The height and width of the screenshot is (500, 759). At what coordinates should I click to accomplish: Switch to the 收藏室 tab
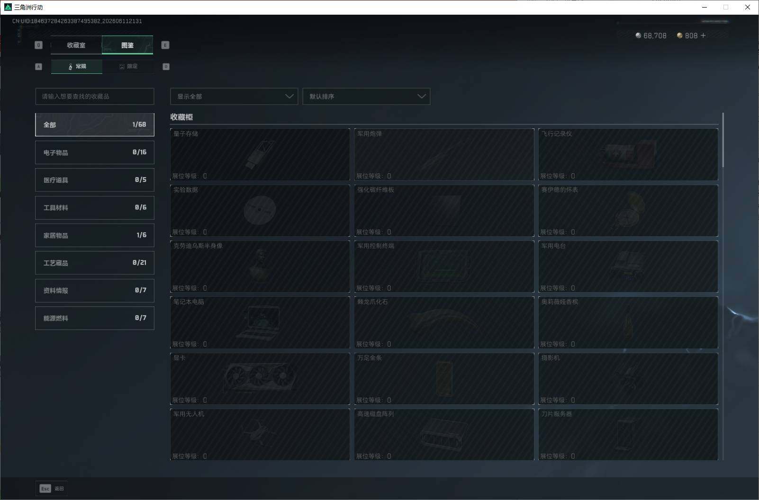(76, 45)
